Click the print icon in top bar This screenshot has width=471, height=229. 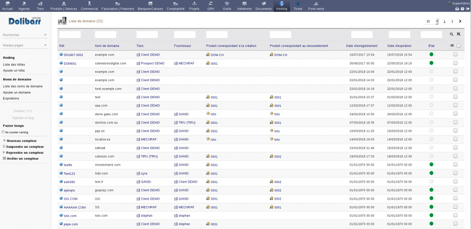[457, 9]
